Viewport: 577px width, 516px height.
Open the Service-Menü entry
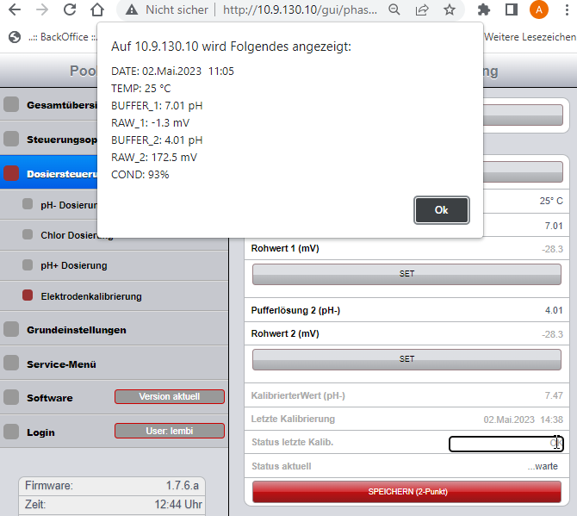(x=114, y=364)
